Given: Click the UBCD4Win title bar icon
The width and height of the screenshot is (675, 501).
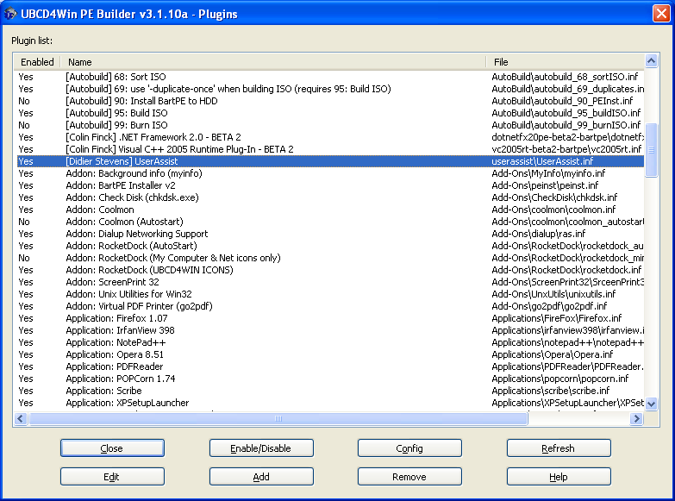Looking at the screenshot, I should point(10,14).
